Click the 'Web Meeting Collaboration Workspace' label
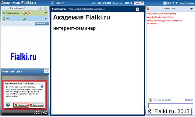Viewport: 195px width, 117px height. point(87,9)
